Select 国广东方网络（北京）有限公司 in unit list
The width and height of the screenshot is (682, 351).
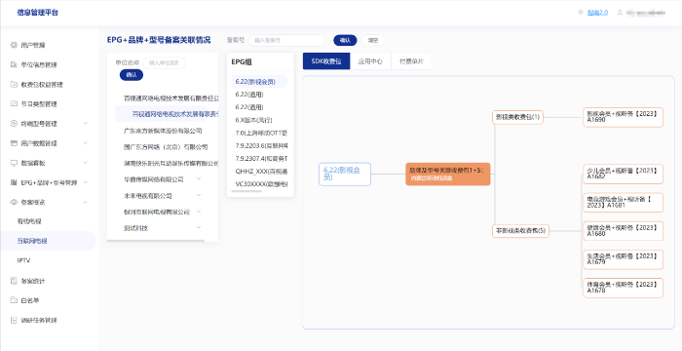pos(166,147)
